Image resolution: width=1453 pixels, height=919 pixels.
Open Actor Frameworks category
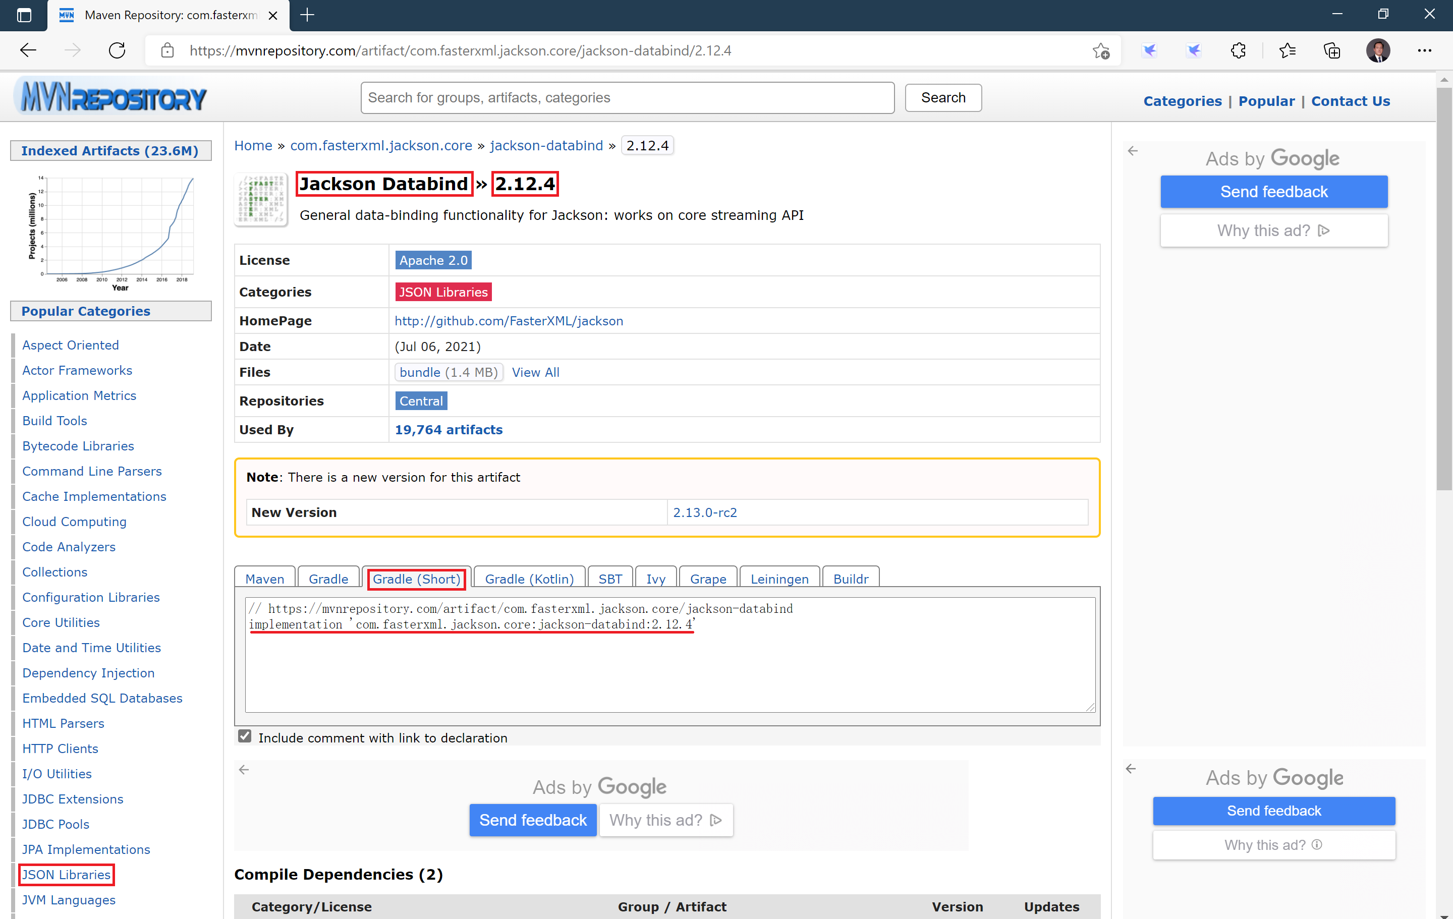(x=77, y=370)
